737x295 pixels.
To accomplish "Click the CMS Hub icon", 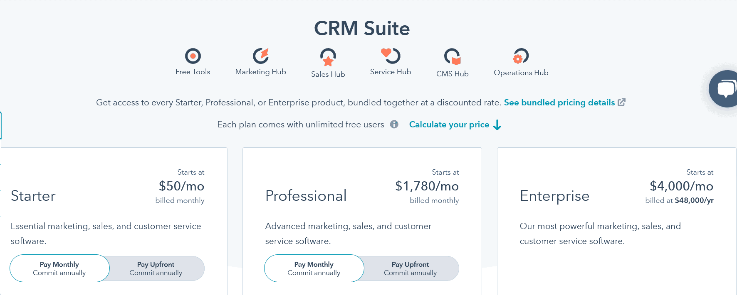I will (453, 57).
